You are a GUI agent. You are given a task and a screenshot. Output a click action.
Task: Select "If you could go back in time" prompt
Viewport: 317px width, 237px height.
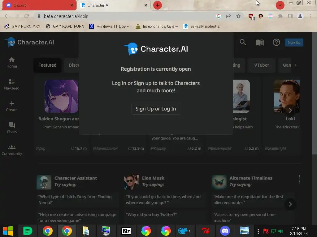[x=163, y=200]
